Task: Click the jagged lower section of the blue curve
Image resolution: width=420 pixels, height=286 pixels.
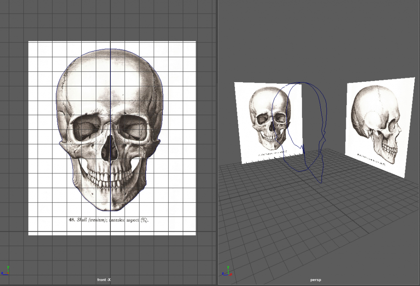Action: tap(302, 148)
